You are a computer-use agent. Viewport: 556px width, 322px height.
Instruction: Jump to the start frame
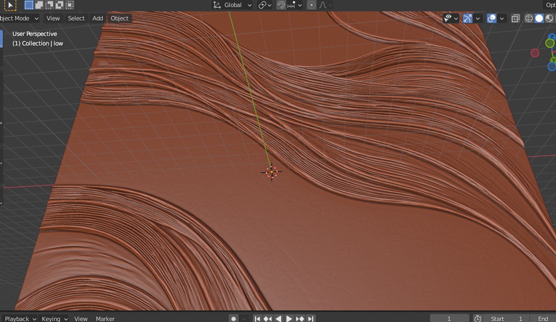coord(257,319)
